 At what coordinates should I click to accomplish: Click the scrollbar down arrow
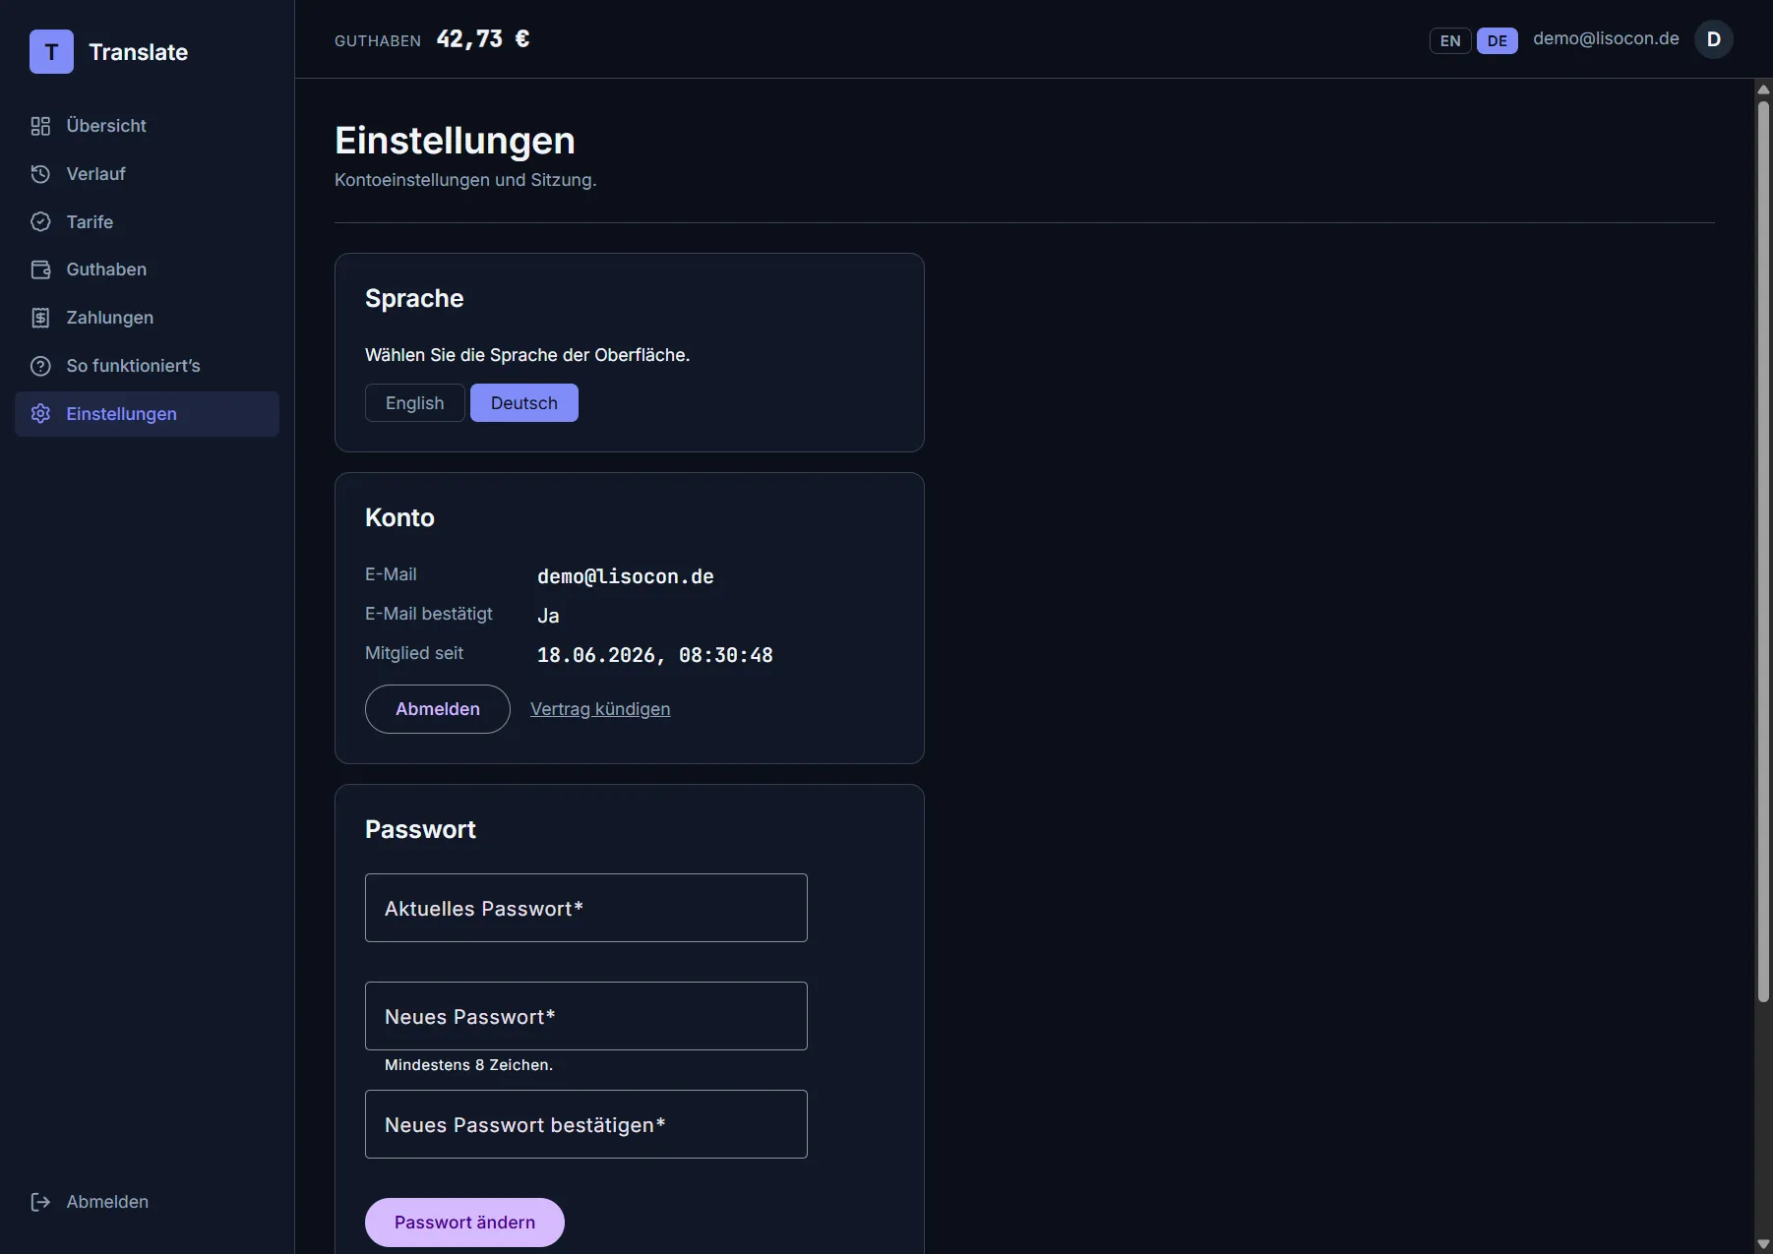coord(1763,1244)
